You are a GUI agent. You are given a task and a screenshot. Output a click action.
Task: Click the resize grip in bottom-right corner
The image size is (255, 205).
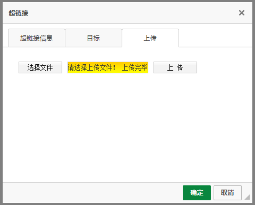coord(247,197)
